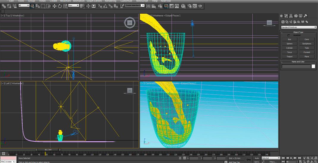Toggle the Selection Lock padlock icon
Screen dimensions: 318x163
click(180, 158)
